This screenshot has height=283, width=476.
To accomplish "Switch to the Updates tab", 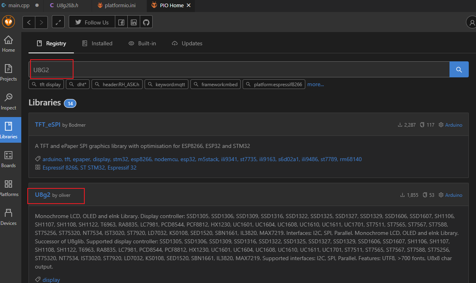I will point(187,43).
